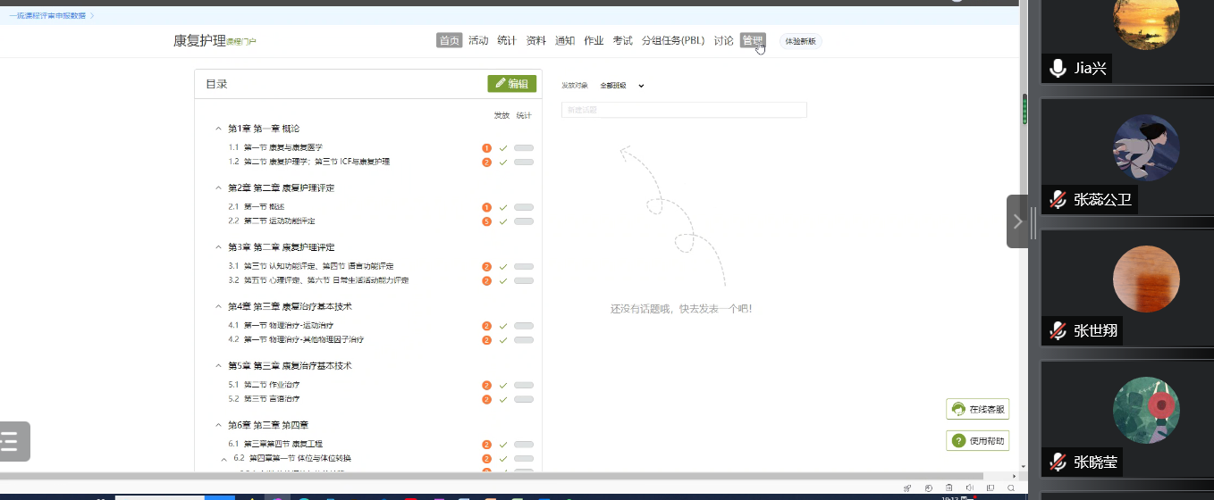
Task: Collapse the participant side panel with arrow
Action: pyautogui.click(x=1017, y=221)
